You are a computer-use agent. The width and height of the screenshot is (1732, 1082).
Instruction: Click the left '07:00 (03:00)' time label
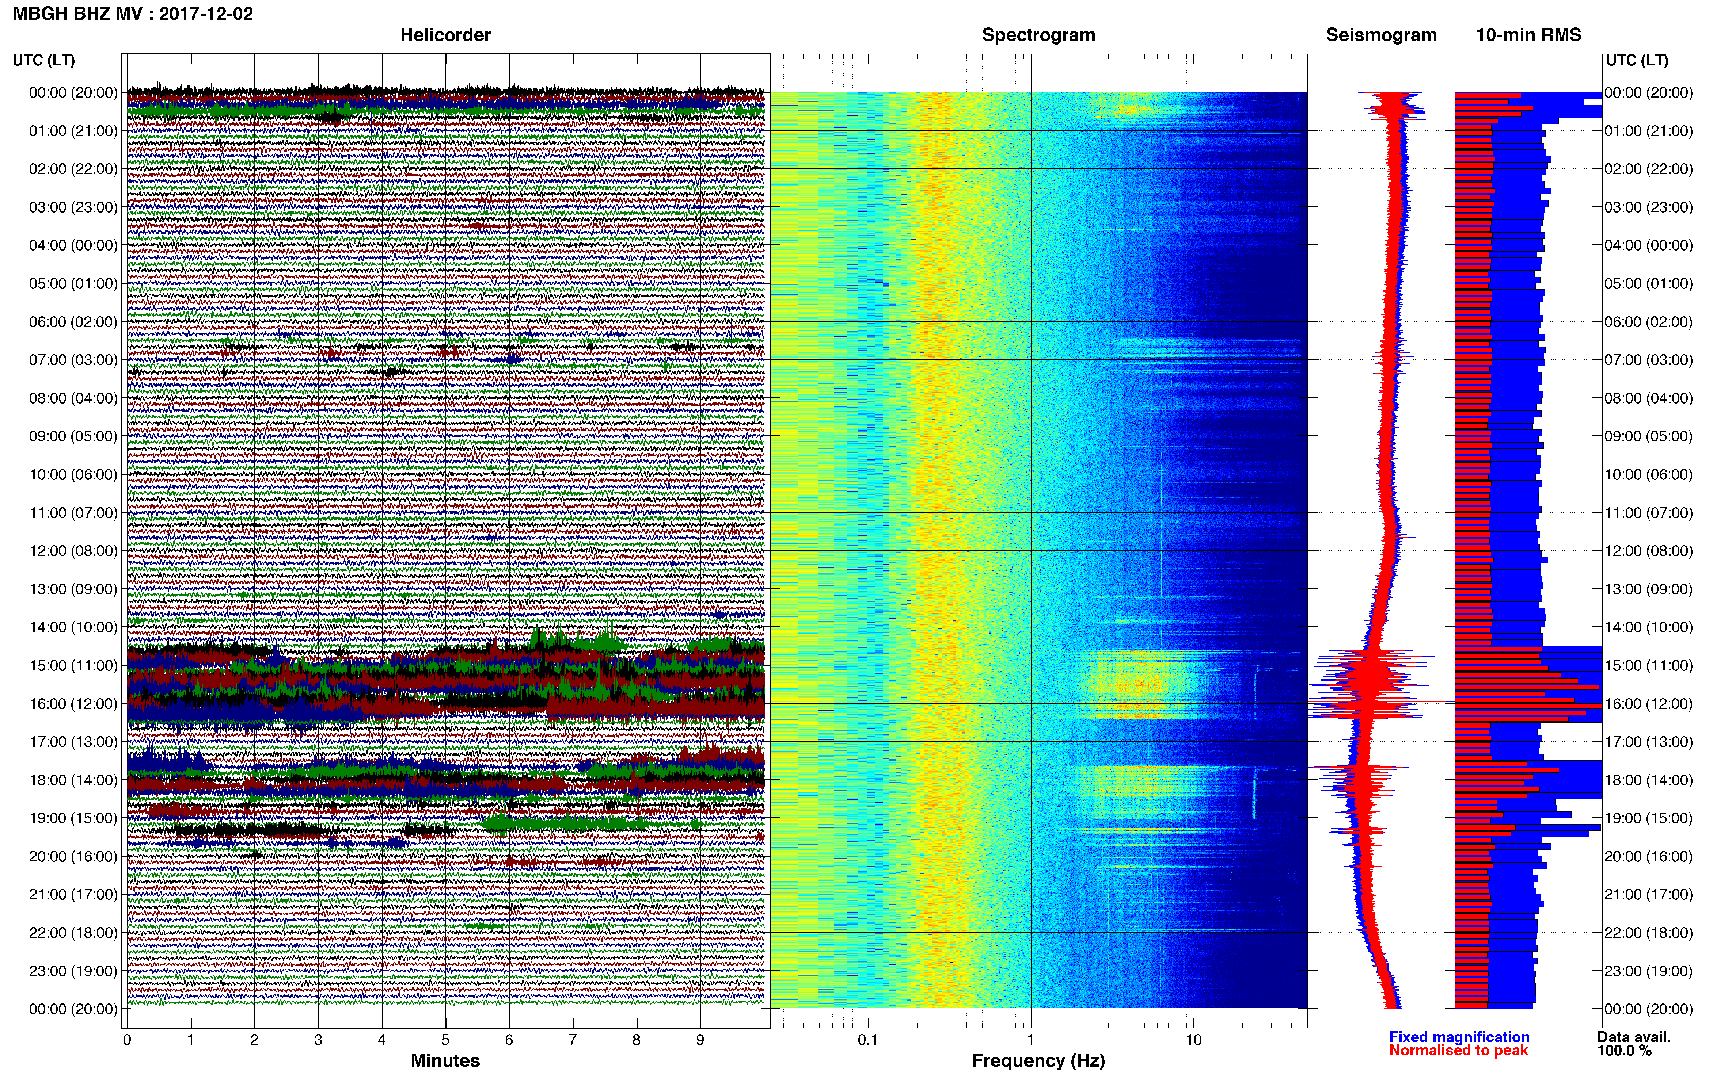[x=73, y=360]
